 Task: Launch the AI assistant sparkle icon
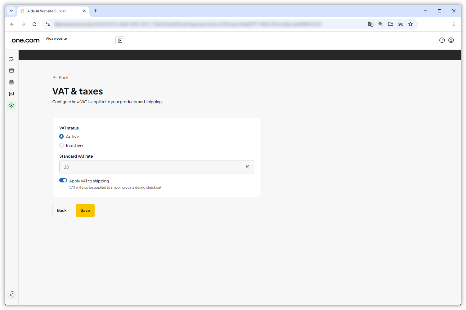pos(11,295)
